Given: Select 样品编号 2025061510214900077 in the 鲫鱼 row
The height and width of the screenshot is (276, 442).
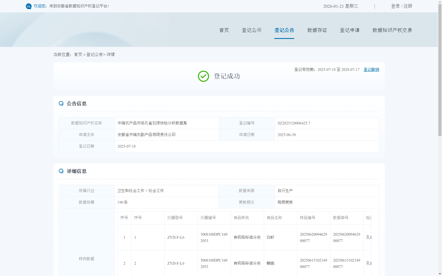Looking at the screenshot, I should [314, 263].
